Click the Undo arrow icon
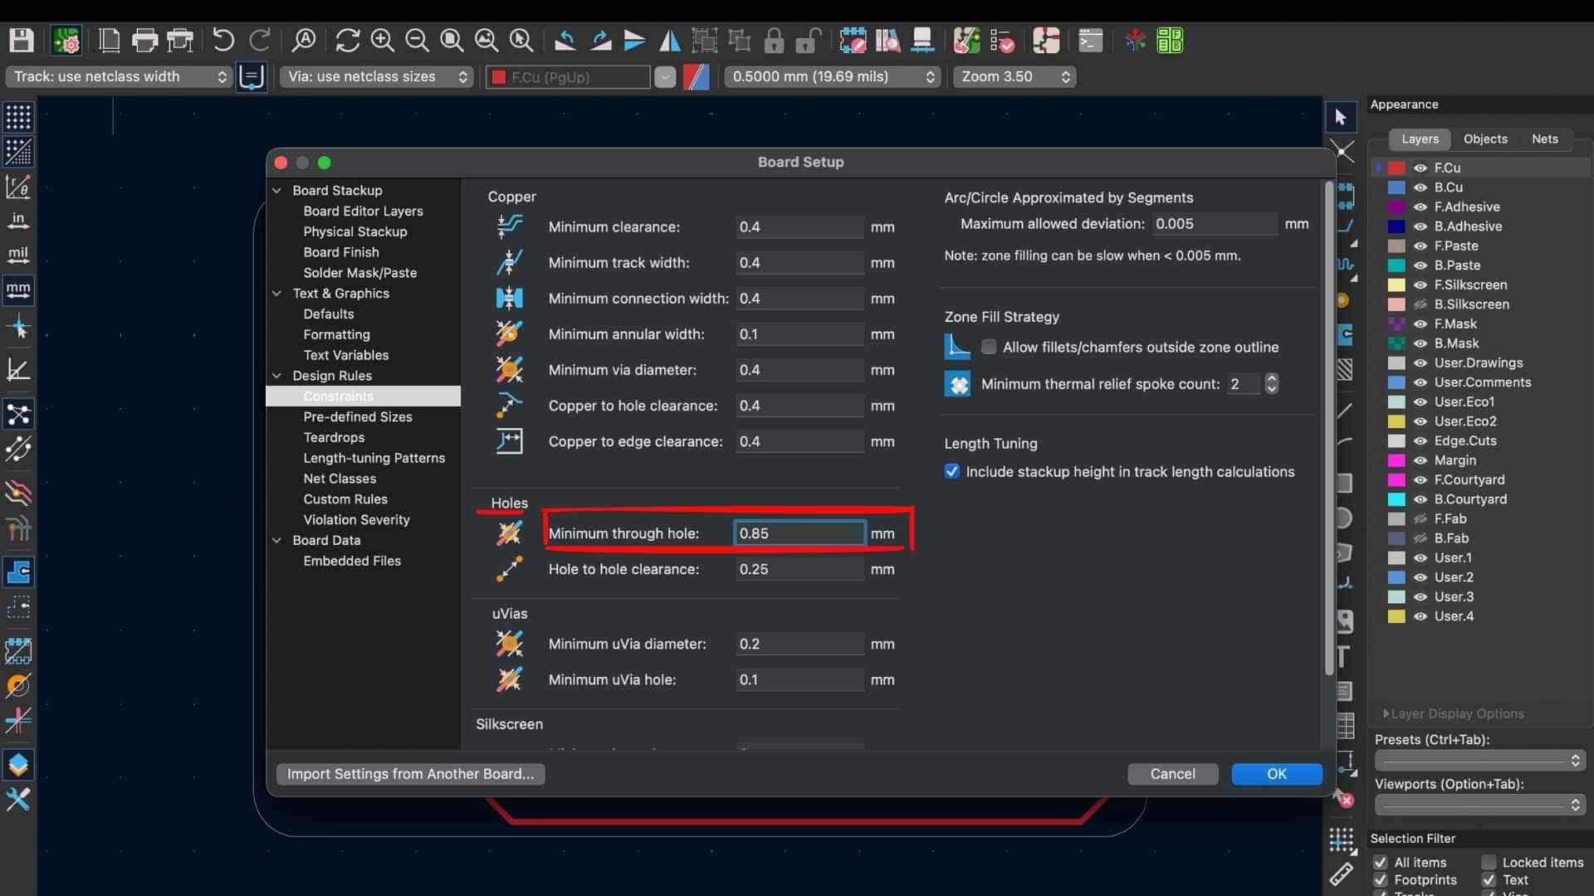Image resolution: width=1594 pixels, height=896 pixels. click(x=222, y=40)
